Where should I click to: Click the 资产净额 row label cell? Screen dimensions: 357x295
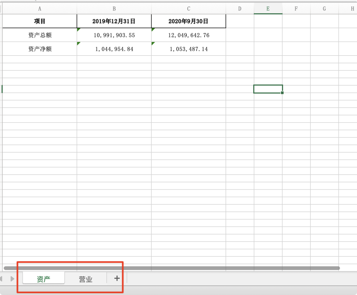click(40, 49)
